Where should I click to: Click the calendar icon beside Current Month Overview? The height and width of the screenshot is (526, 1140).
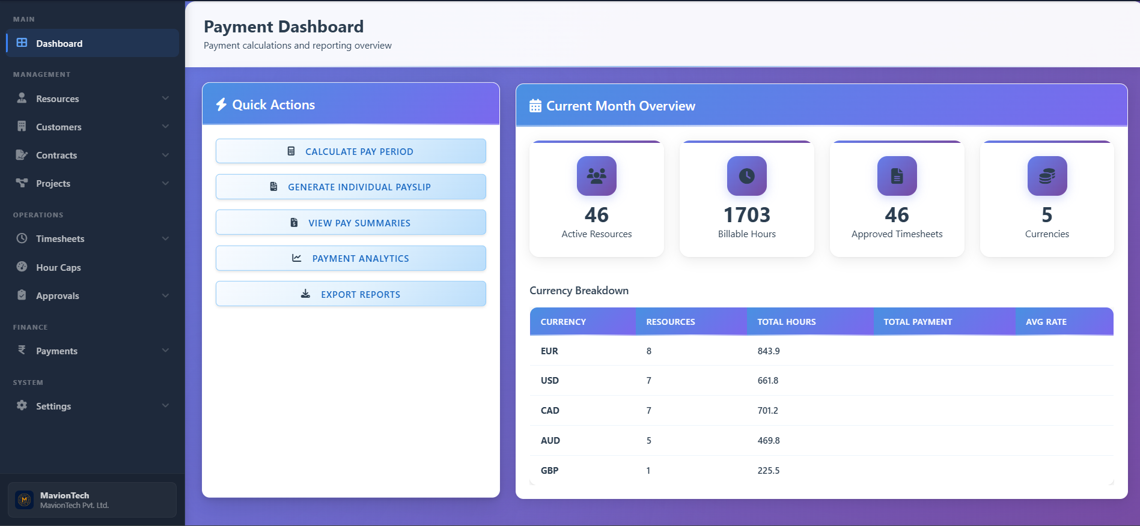pos(535,106)
